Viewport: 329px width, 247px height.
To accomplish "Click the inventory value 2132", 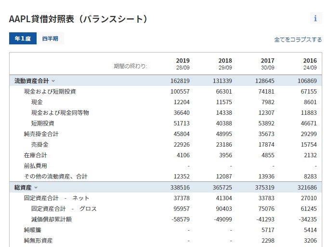I will (310, 155).
